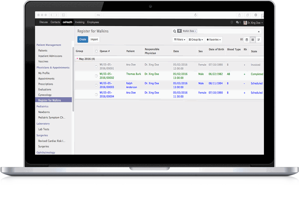The image size is (299, 205).
Task: Open the Dr. Xing Doe user menu
Action: pyautogui.click(x=253, y=23)
